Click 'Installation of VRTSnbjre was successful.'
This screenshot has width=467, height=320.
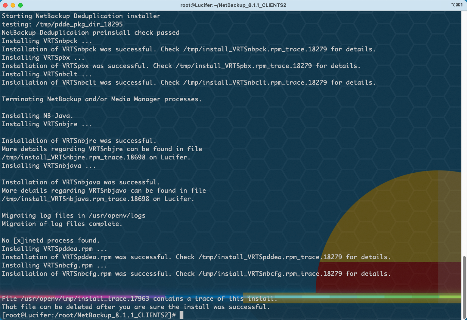coord(79,141)
